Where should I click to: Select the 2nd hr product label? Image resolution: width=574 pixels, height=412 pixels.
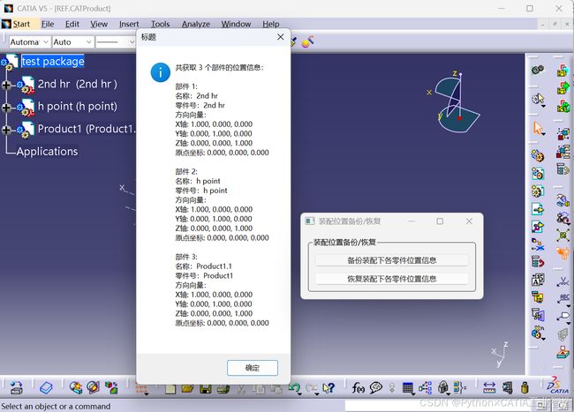pyautogui.click(x=77, y=84)
